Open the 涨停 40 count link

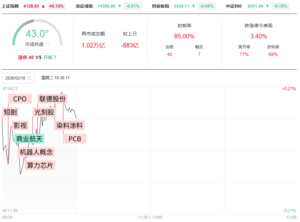click(x=26, y=57)
